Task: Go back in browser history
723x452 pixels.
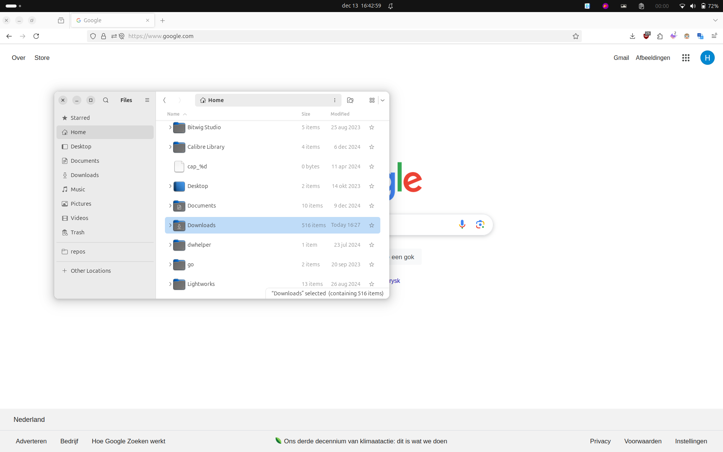Action: coord(9,36)
